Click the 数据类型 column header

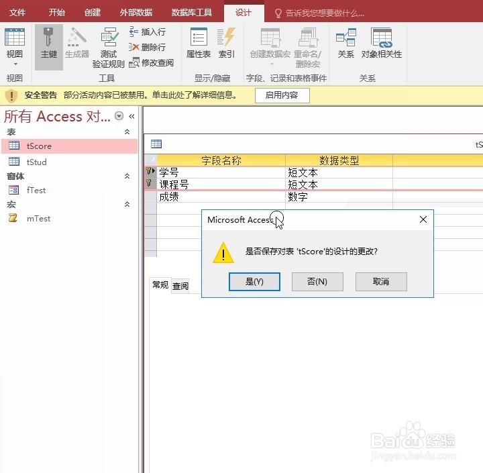[339, 160]
